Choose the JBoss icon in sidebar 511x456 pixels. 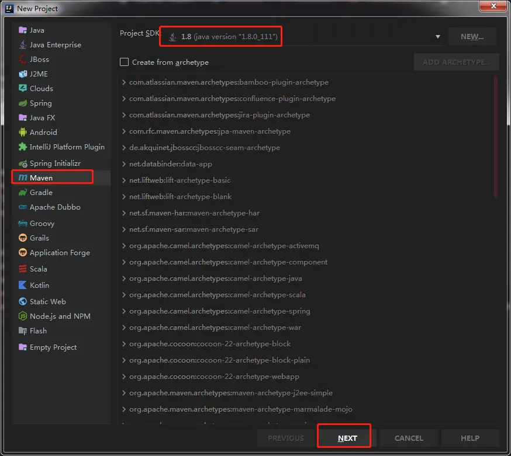coord(22,59)
